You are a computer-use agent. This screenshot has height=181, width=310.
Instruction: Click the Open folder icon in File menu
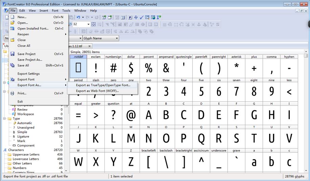[13, 23]
